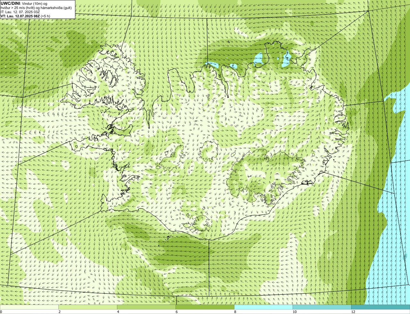Click the '12' label on the color scale
The width and height of the screenshot is (410, 314).
[x=353, y=312]
